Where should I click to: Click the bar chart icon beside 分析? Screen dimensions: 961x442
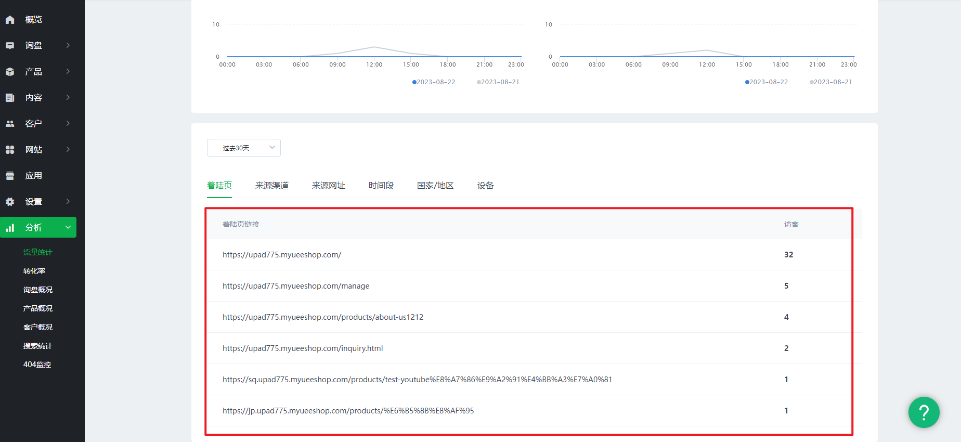tap(10, 228)
